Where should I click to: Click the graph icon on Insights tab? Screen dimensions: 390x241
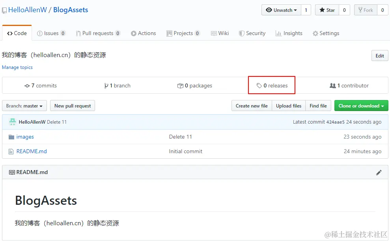[278, 33]
